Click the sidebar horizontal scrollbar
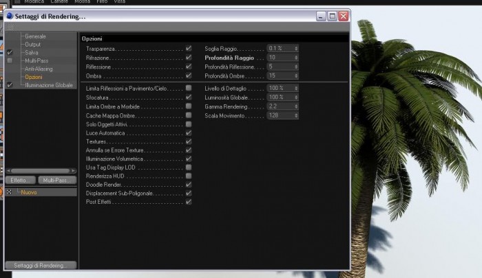The height and width of the screenshot is (278, 482). coord(40,171)
